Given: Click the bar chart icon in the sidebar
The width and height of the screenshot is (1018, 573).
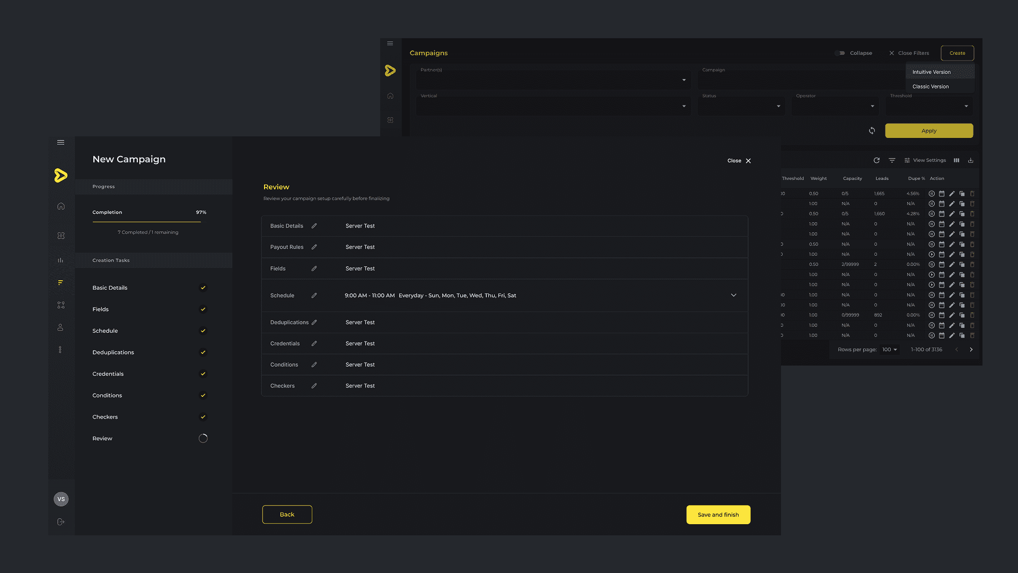Looking at the screenshot, I should tap(61, 260).
